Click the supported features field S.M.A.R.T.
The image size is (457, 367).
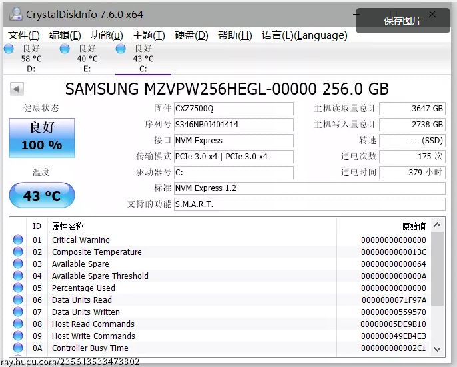pos(310,204)
